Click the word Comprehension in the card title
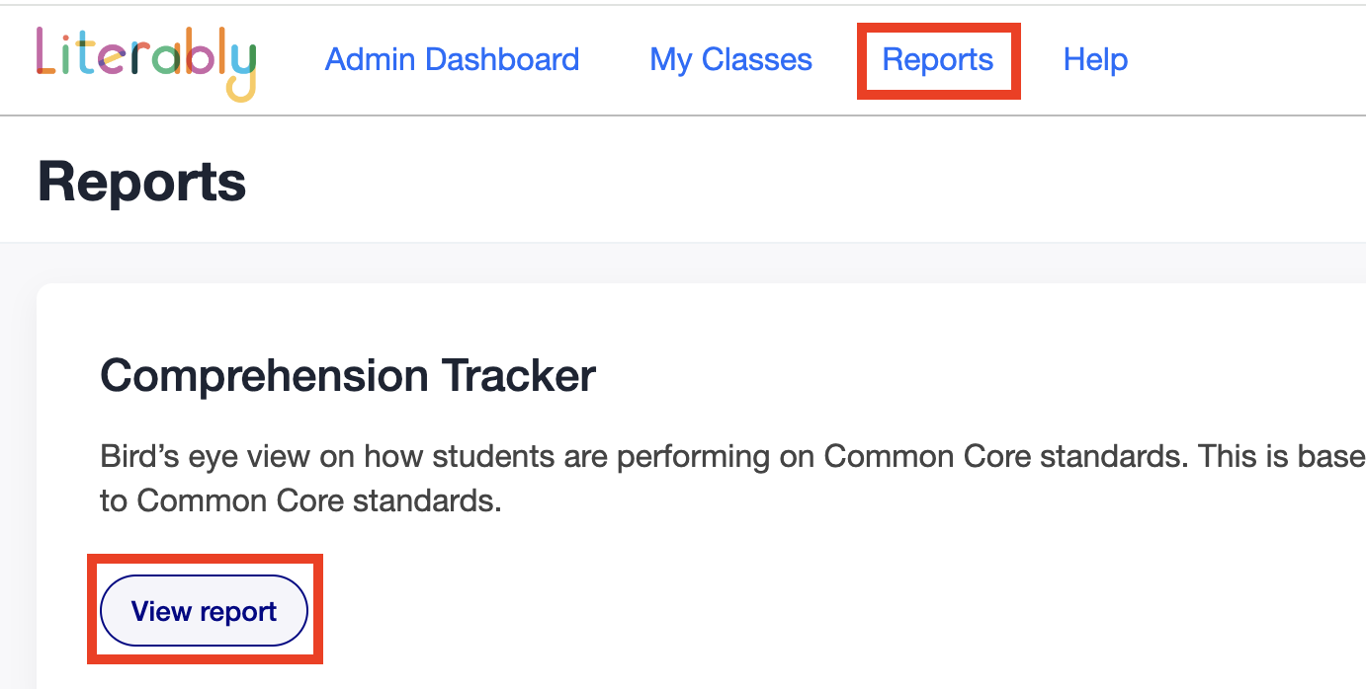The width and height of the screenshot is (1366, 689). (x=265, y=376)
